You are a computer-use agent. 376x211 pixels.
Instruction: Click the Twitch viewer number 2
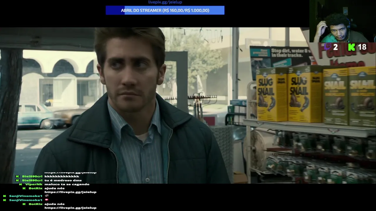335,47
